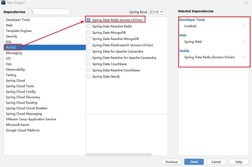Image resolution: width=252 pixels, height=167 pixels.
Task: Select the Spring Cloud category
Action: [x=45, y=81]
